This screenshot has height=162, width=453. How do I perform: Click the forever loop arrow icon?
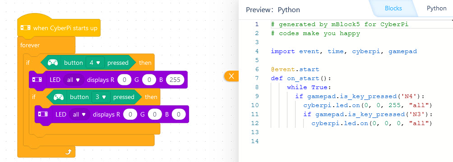(x=68, y=152)
